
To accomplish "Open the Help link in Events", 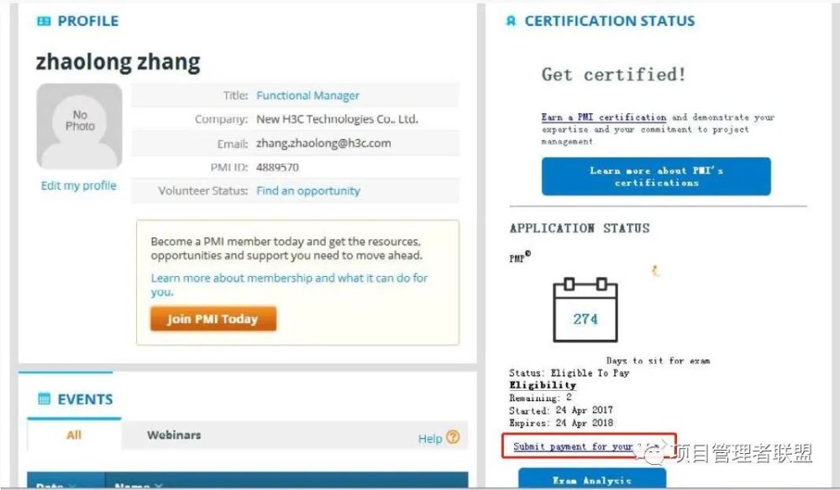I will [x=429, y=439].
